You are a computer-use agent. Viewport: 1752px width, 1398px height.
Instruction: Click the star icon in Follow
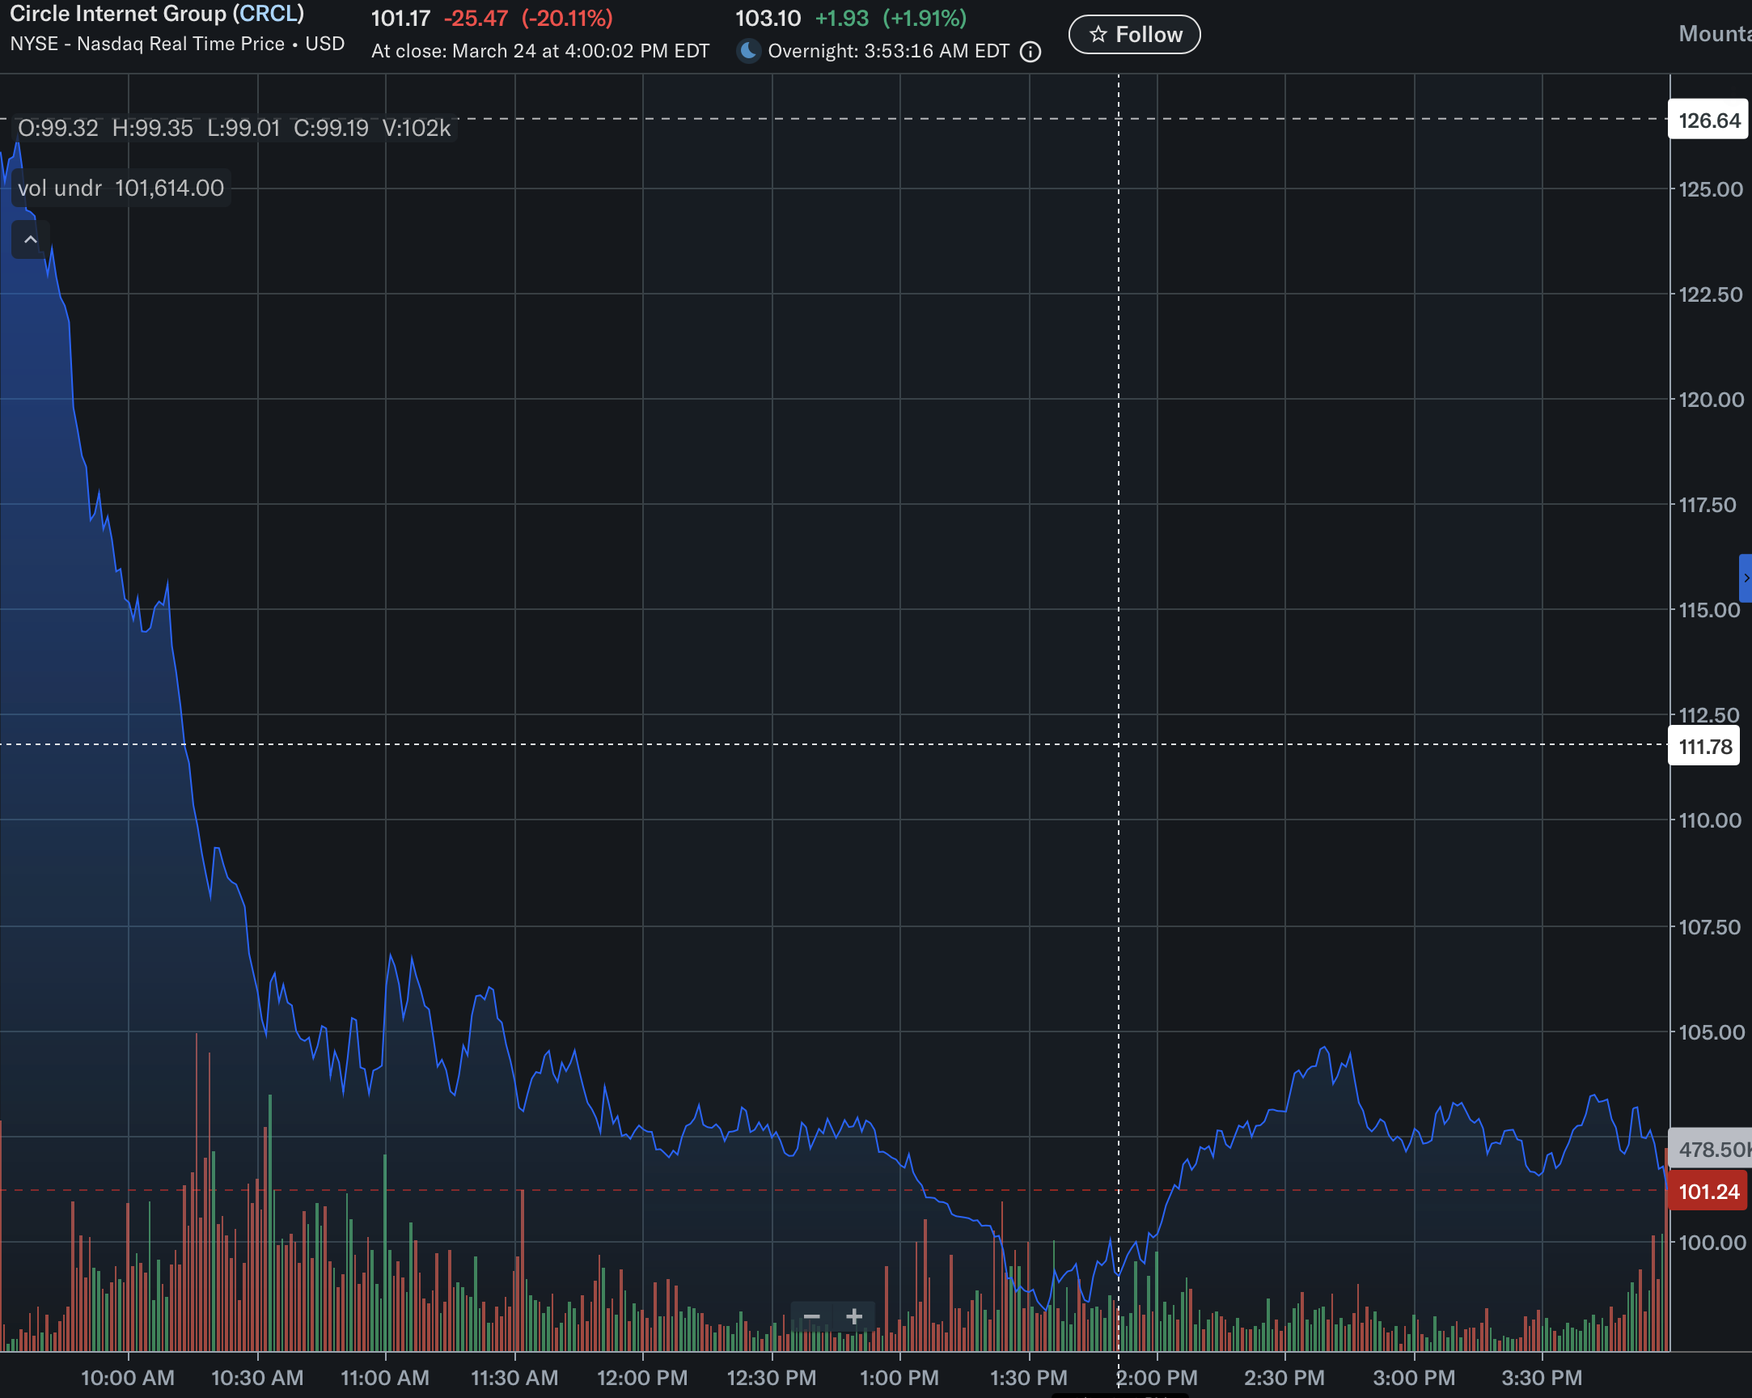click(x=1098, y=34)
